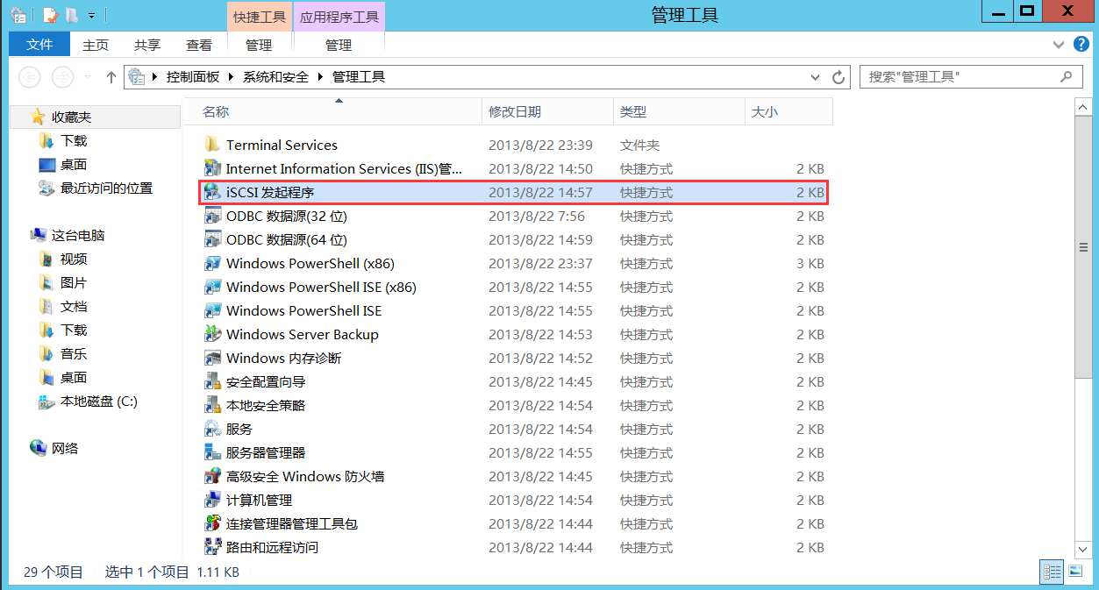Open the ribbon help question mark
This screenshot has height=590, width=1099.
[1080, 45]
